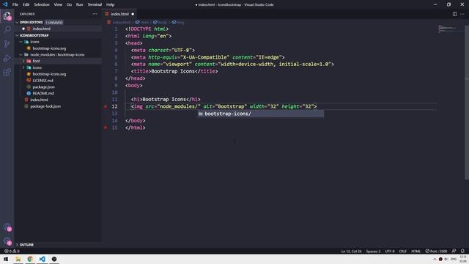Open the Manage gear at activity bar bottom
The height and width of the screenshot is (264, 469).
coord(7,241)
